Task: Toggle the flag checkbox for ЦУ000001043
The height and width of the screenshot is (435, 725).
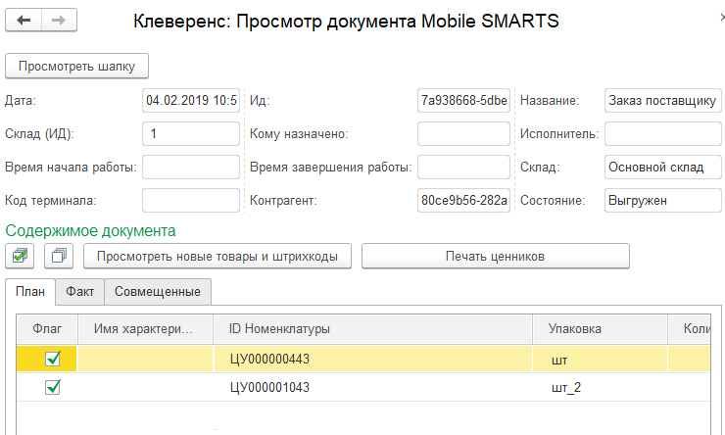Action: 53,387
